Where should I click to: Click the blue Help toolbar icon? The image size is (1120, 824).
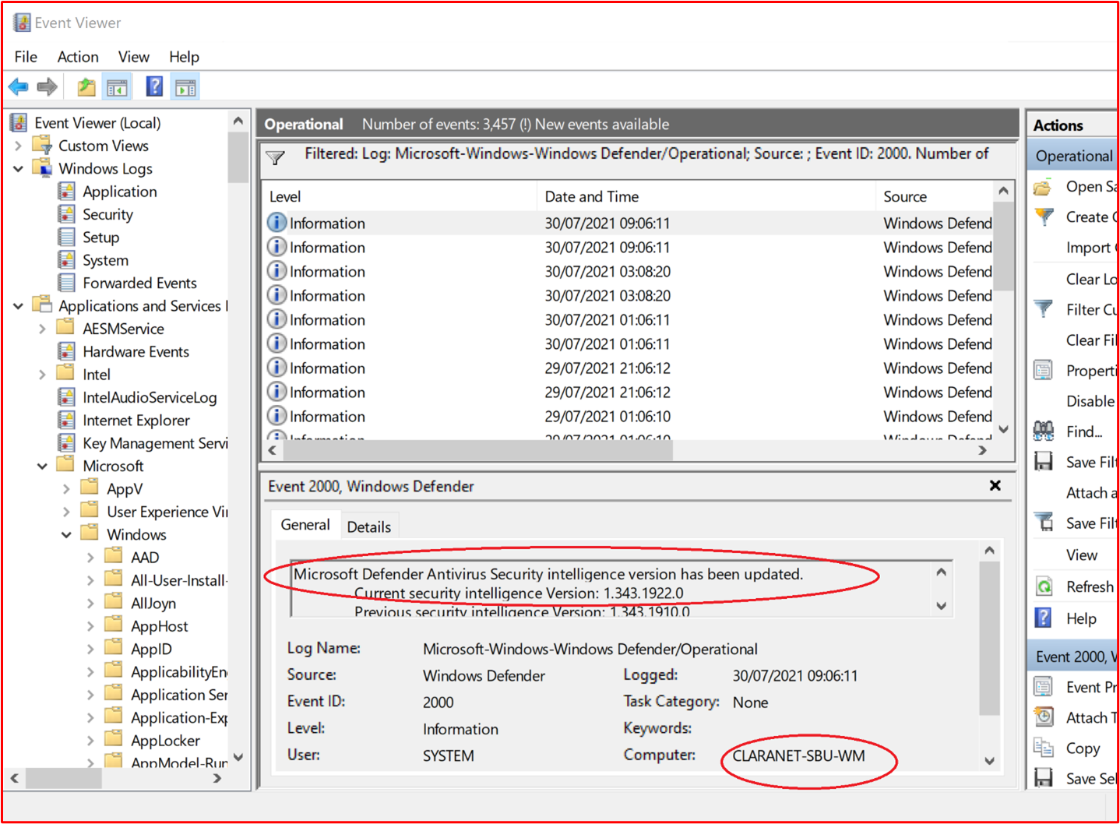[154, 86]
